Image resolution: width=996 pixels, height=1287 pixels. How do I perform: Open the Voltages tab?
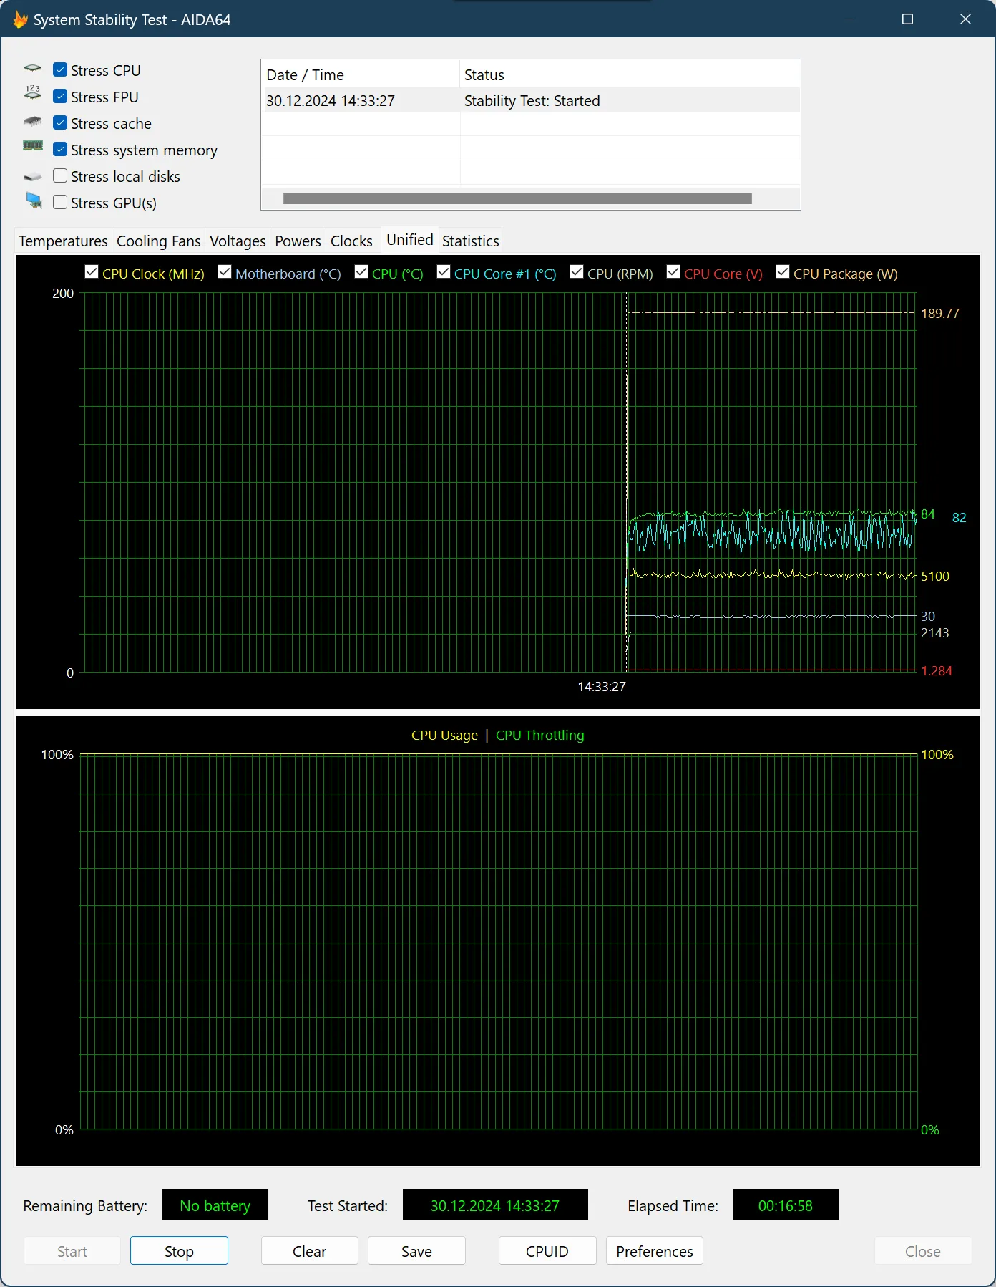tap(238, 241)
